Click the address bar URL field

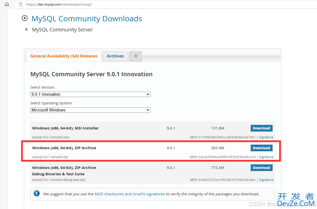coord(165,4)
